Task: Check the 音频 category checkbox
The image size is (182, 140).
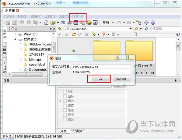Action: coord(65,119)
